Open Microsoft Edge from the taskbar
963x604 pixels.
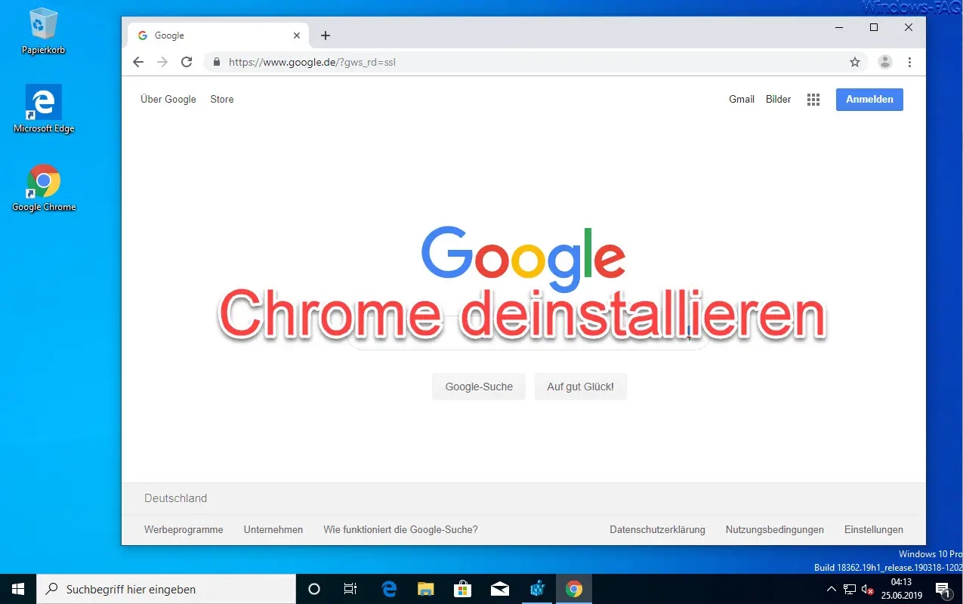click(388, 588)
